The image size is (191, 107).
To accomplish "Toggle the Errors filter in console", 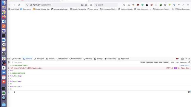I will [143, 62].
